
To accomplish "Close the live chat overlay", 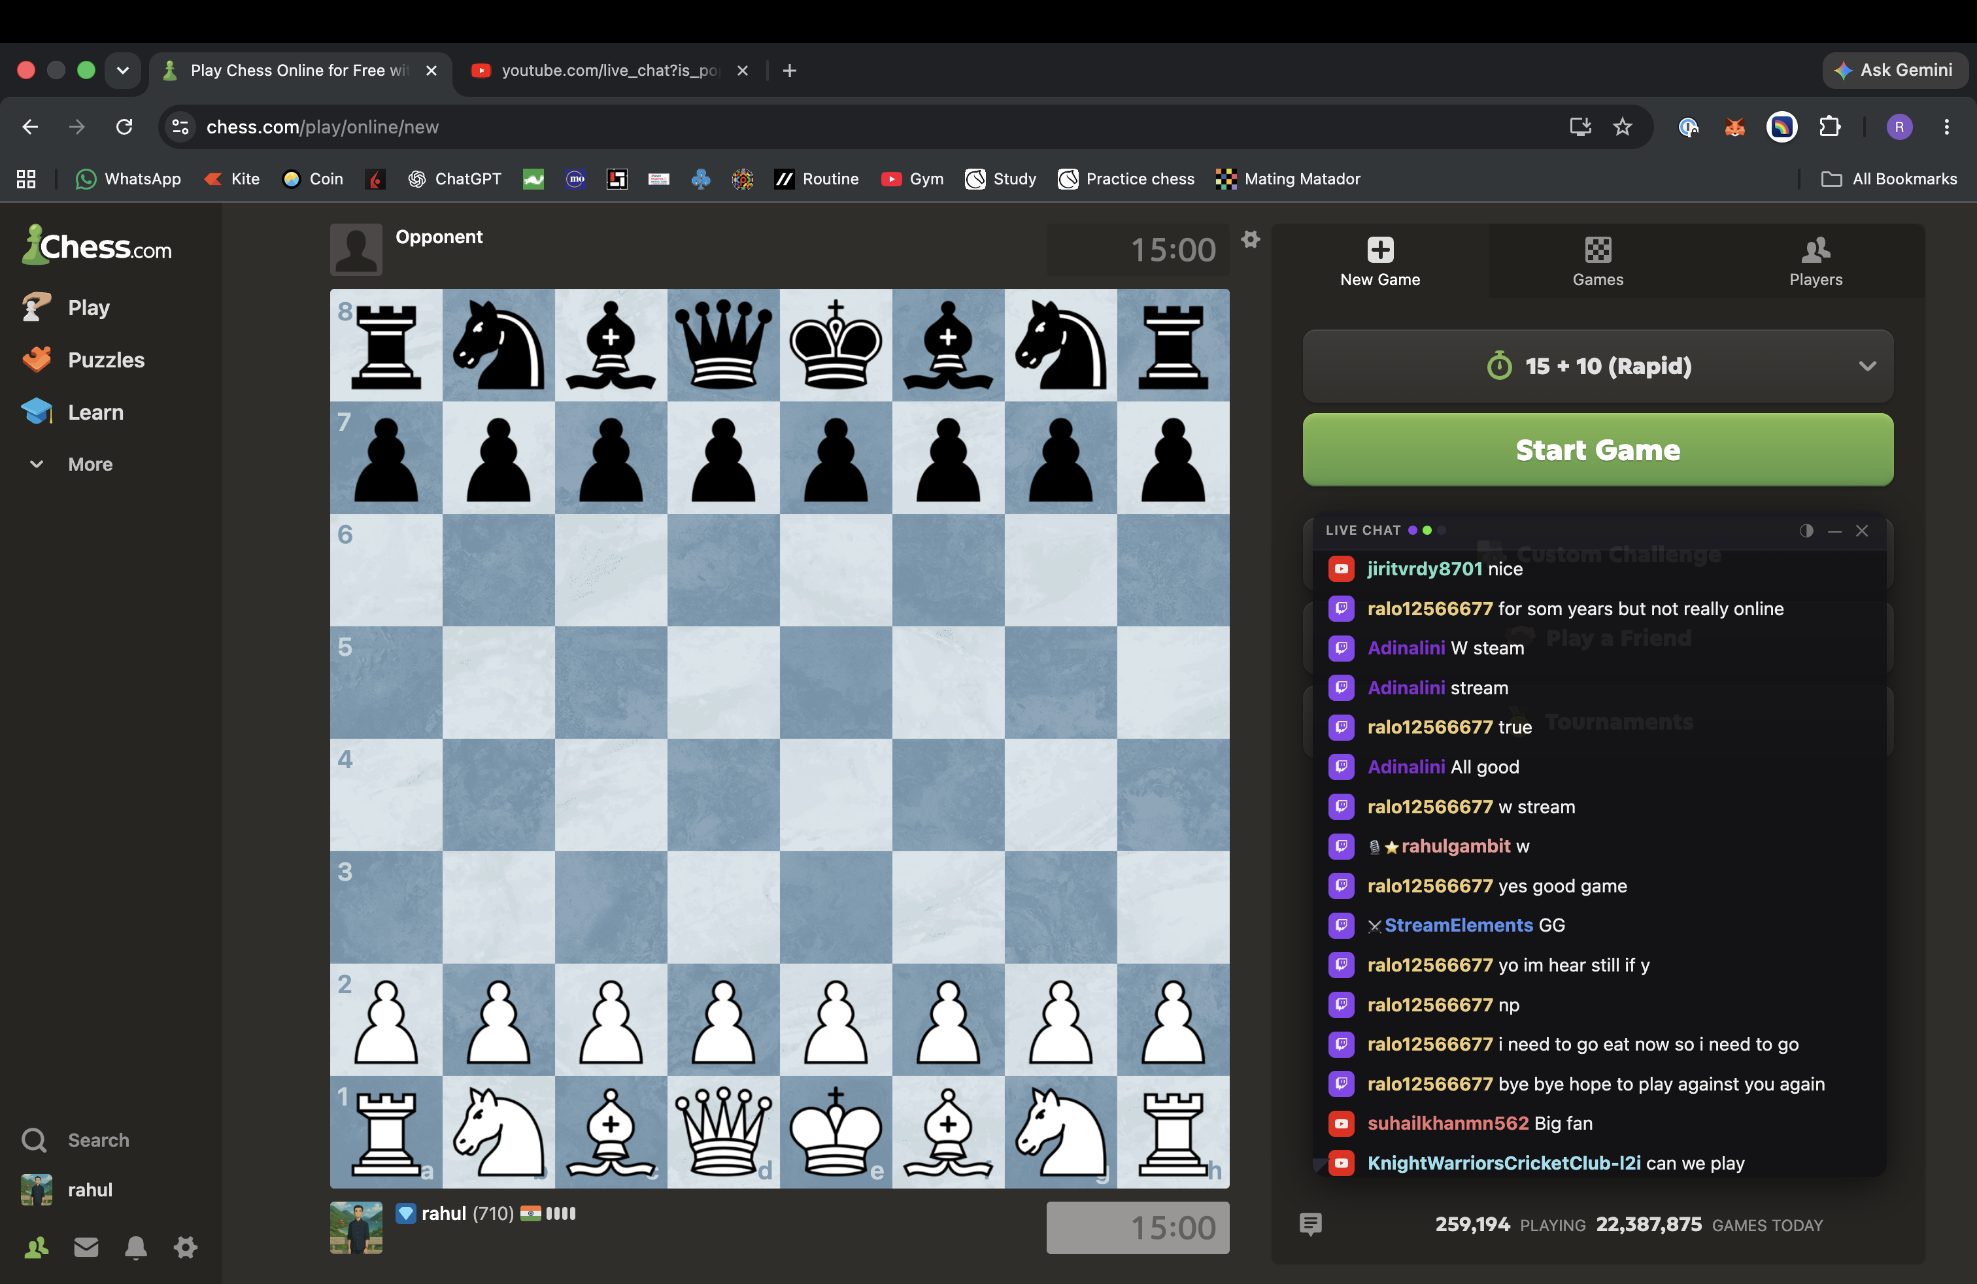I will [1861, 531].
